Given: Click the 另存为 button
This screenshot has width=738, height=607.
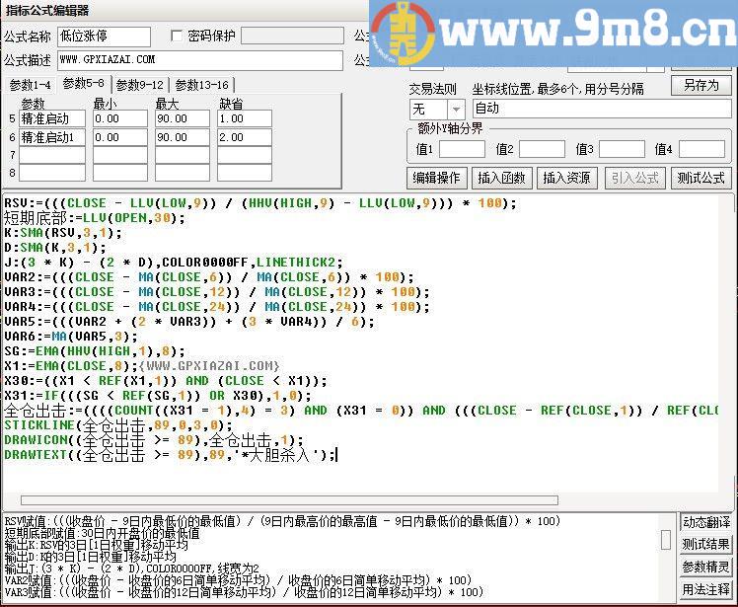Looking at the screenshot, I should pyautogui.click(x=701, y=85).
